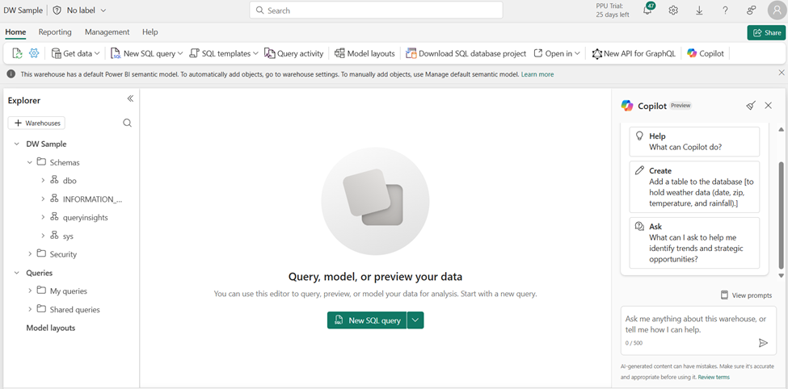Click the refresh icon in the toolbar
This screenshot has height=389, width=788.
[x=17, y=53]
